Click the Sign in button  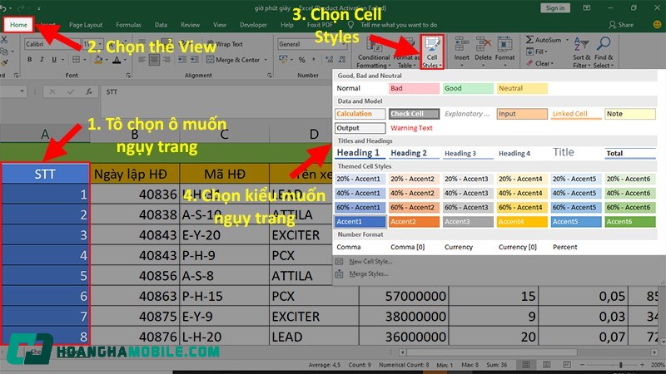(x=555, y=8)
